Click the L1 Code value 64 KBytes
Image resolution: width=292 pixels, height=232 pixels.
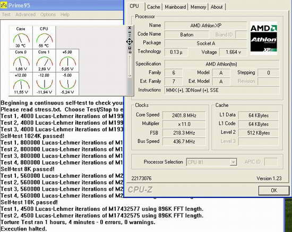tap(259, 124)
